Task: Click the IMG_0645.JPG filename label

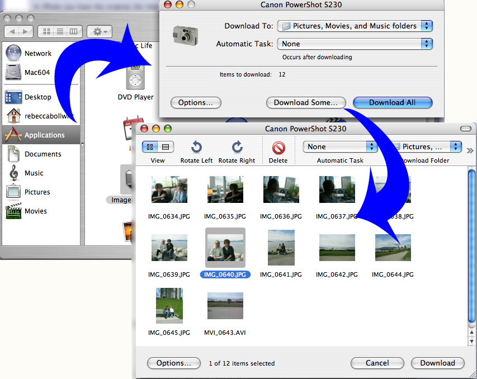Action: pyautogui.click(x=169, y=333)
